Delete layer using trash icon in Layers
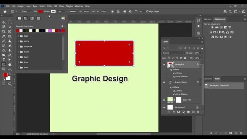The image size is (247, 139). point(198,112)
